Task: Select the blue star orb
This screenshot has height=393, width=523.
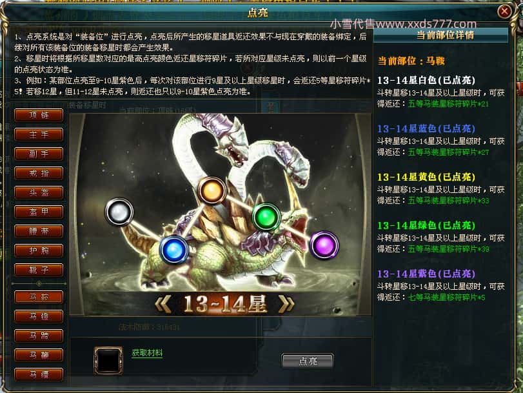Action: (x=174, y=250)
